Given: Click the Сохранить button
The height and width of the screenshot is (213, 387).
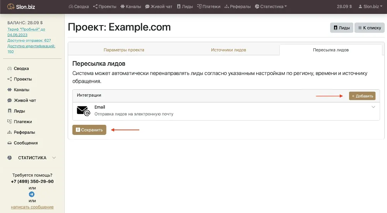Looking at the screenshot, I should tap(89, 130).
